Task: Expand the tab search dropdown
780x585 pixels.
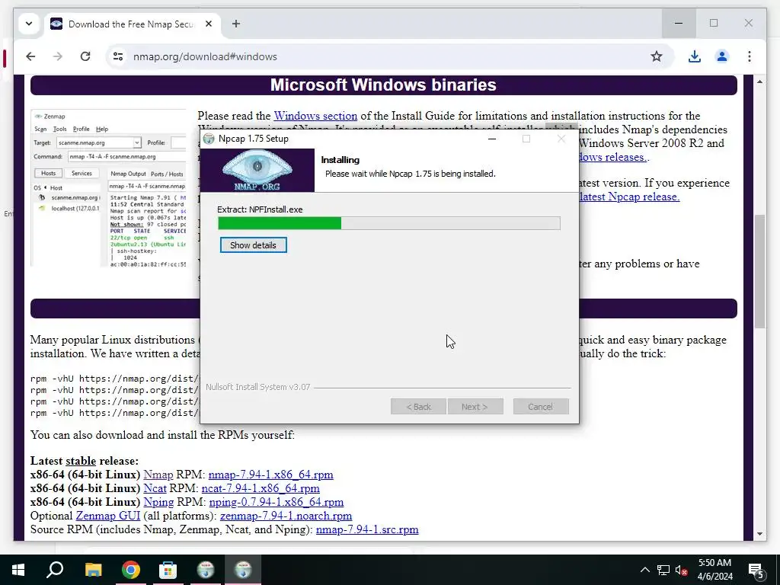Action: pyautogui.click(x=29, y=24)
